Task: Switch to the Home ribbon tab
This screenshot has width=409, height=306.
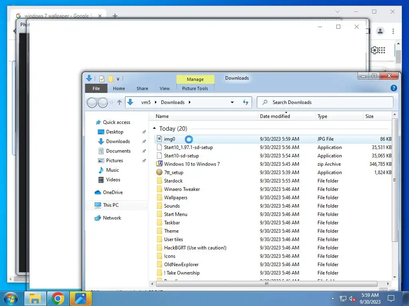Action: [x=119, y=88]
